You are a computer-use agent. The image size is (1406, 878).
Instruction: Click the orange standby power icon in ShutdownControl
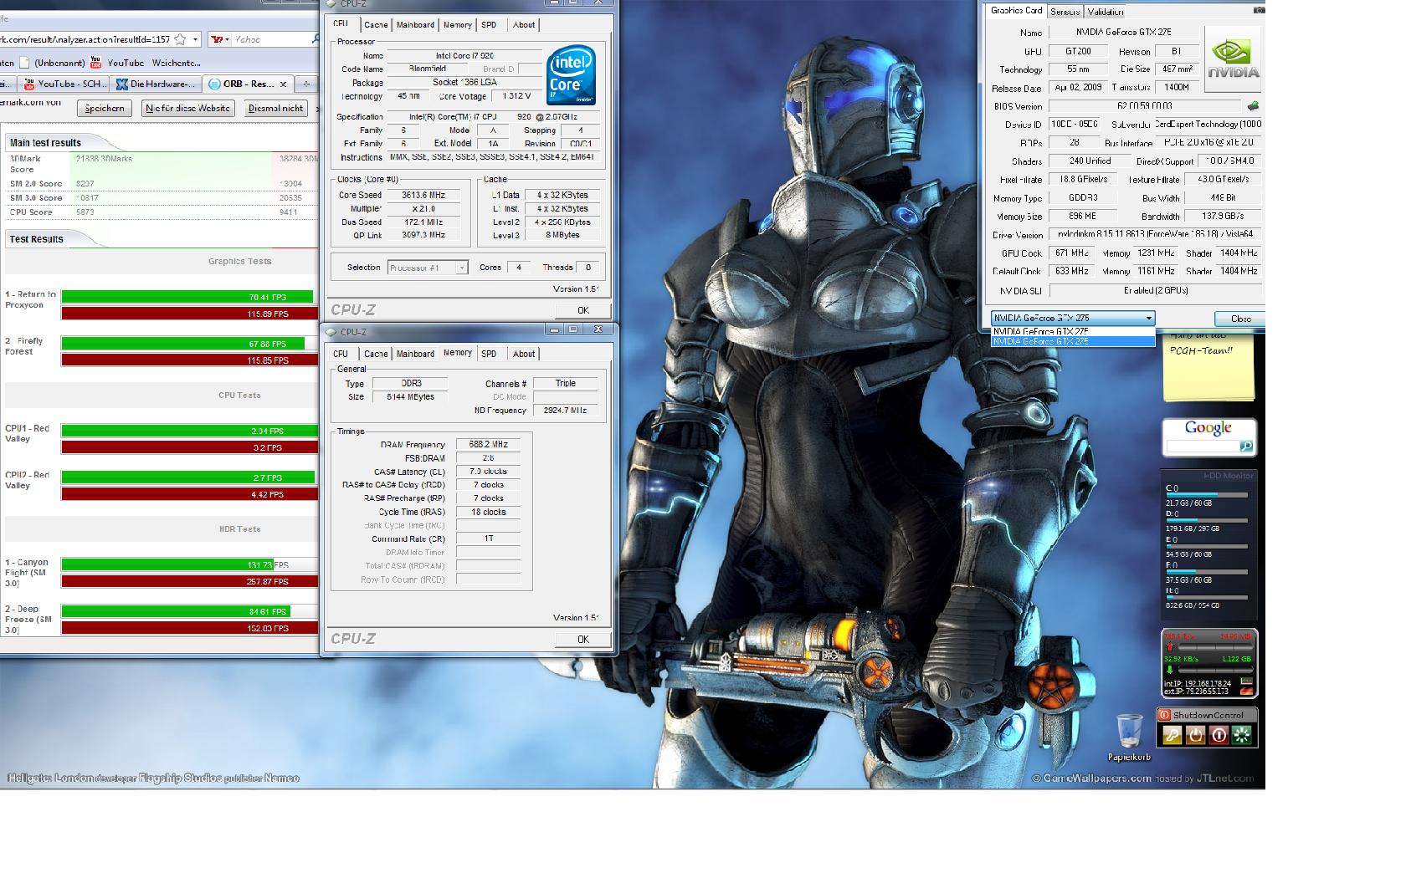(x=1195, y=735)
